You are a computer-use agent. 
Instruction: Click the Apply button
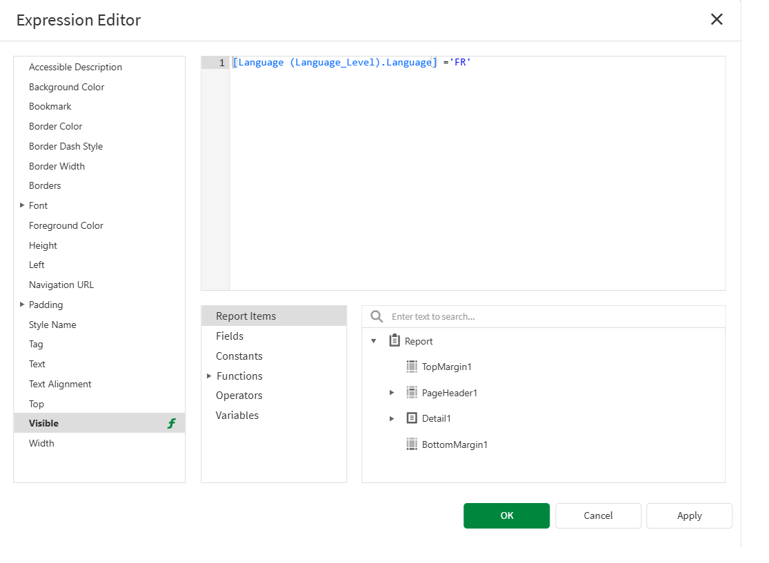click(x=690, y=515)
